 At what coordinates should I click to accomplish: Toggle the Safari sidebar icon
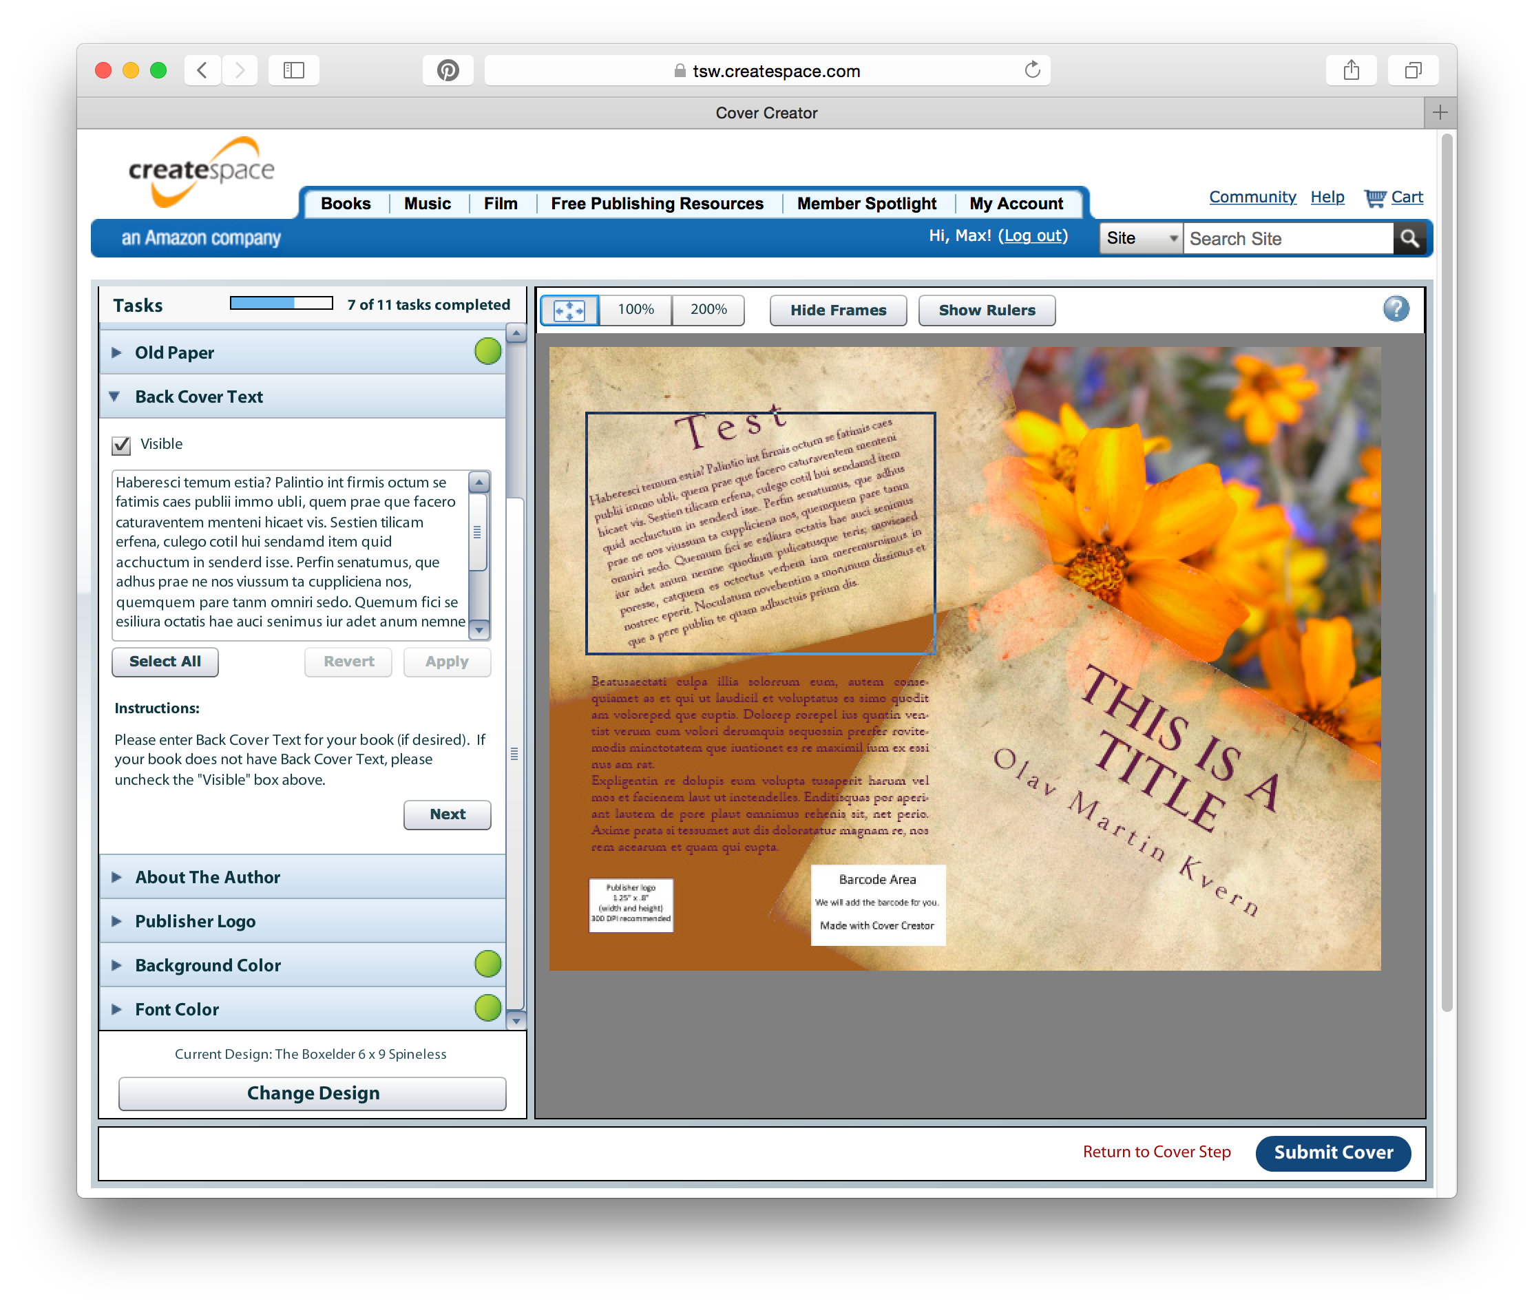pyautogui.click(x=294, y=70)
